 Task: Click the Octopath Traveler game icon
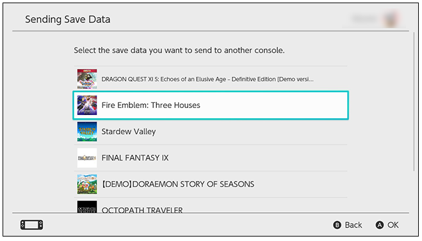87,207
